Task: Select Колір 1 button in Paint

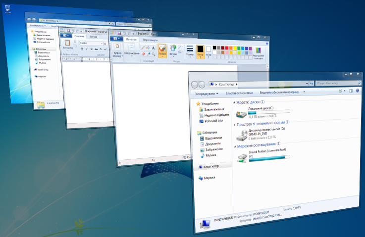Action: (200, 51)
